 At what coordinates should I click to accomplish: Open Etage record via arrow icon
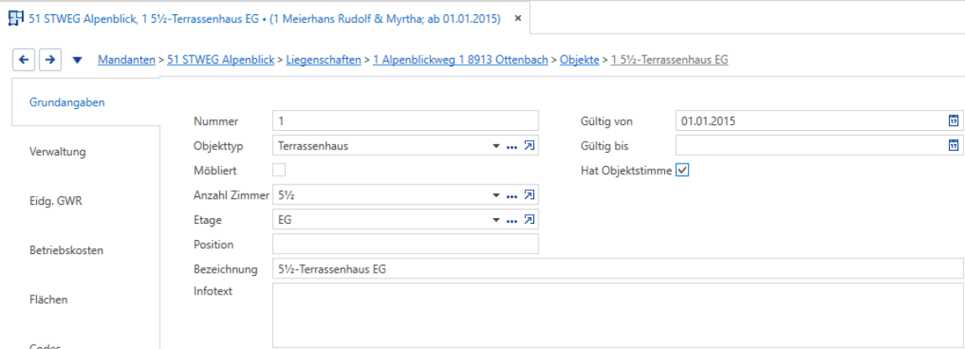coord(528,220)
